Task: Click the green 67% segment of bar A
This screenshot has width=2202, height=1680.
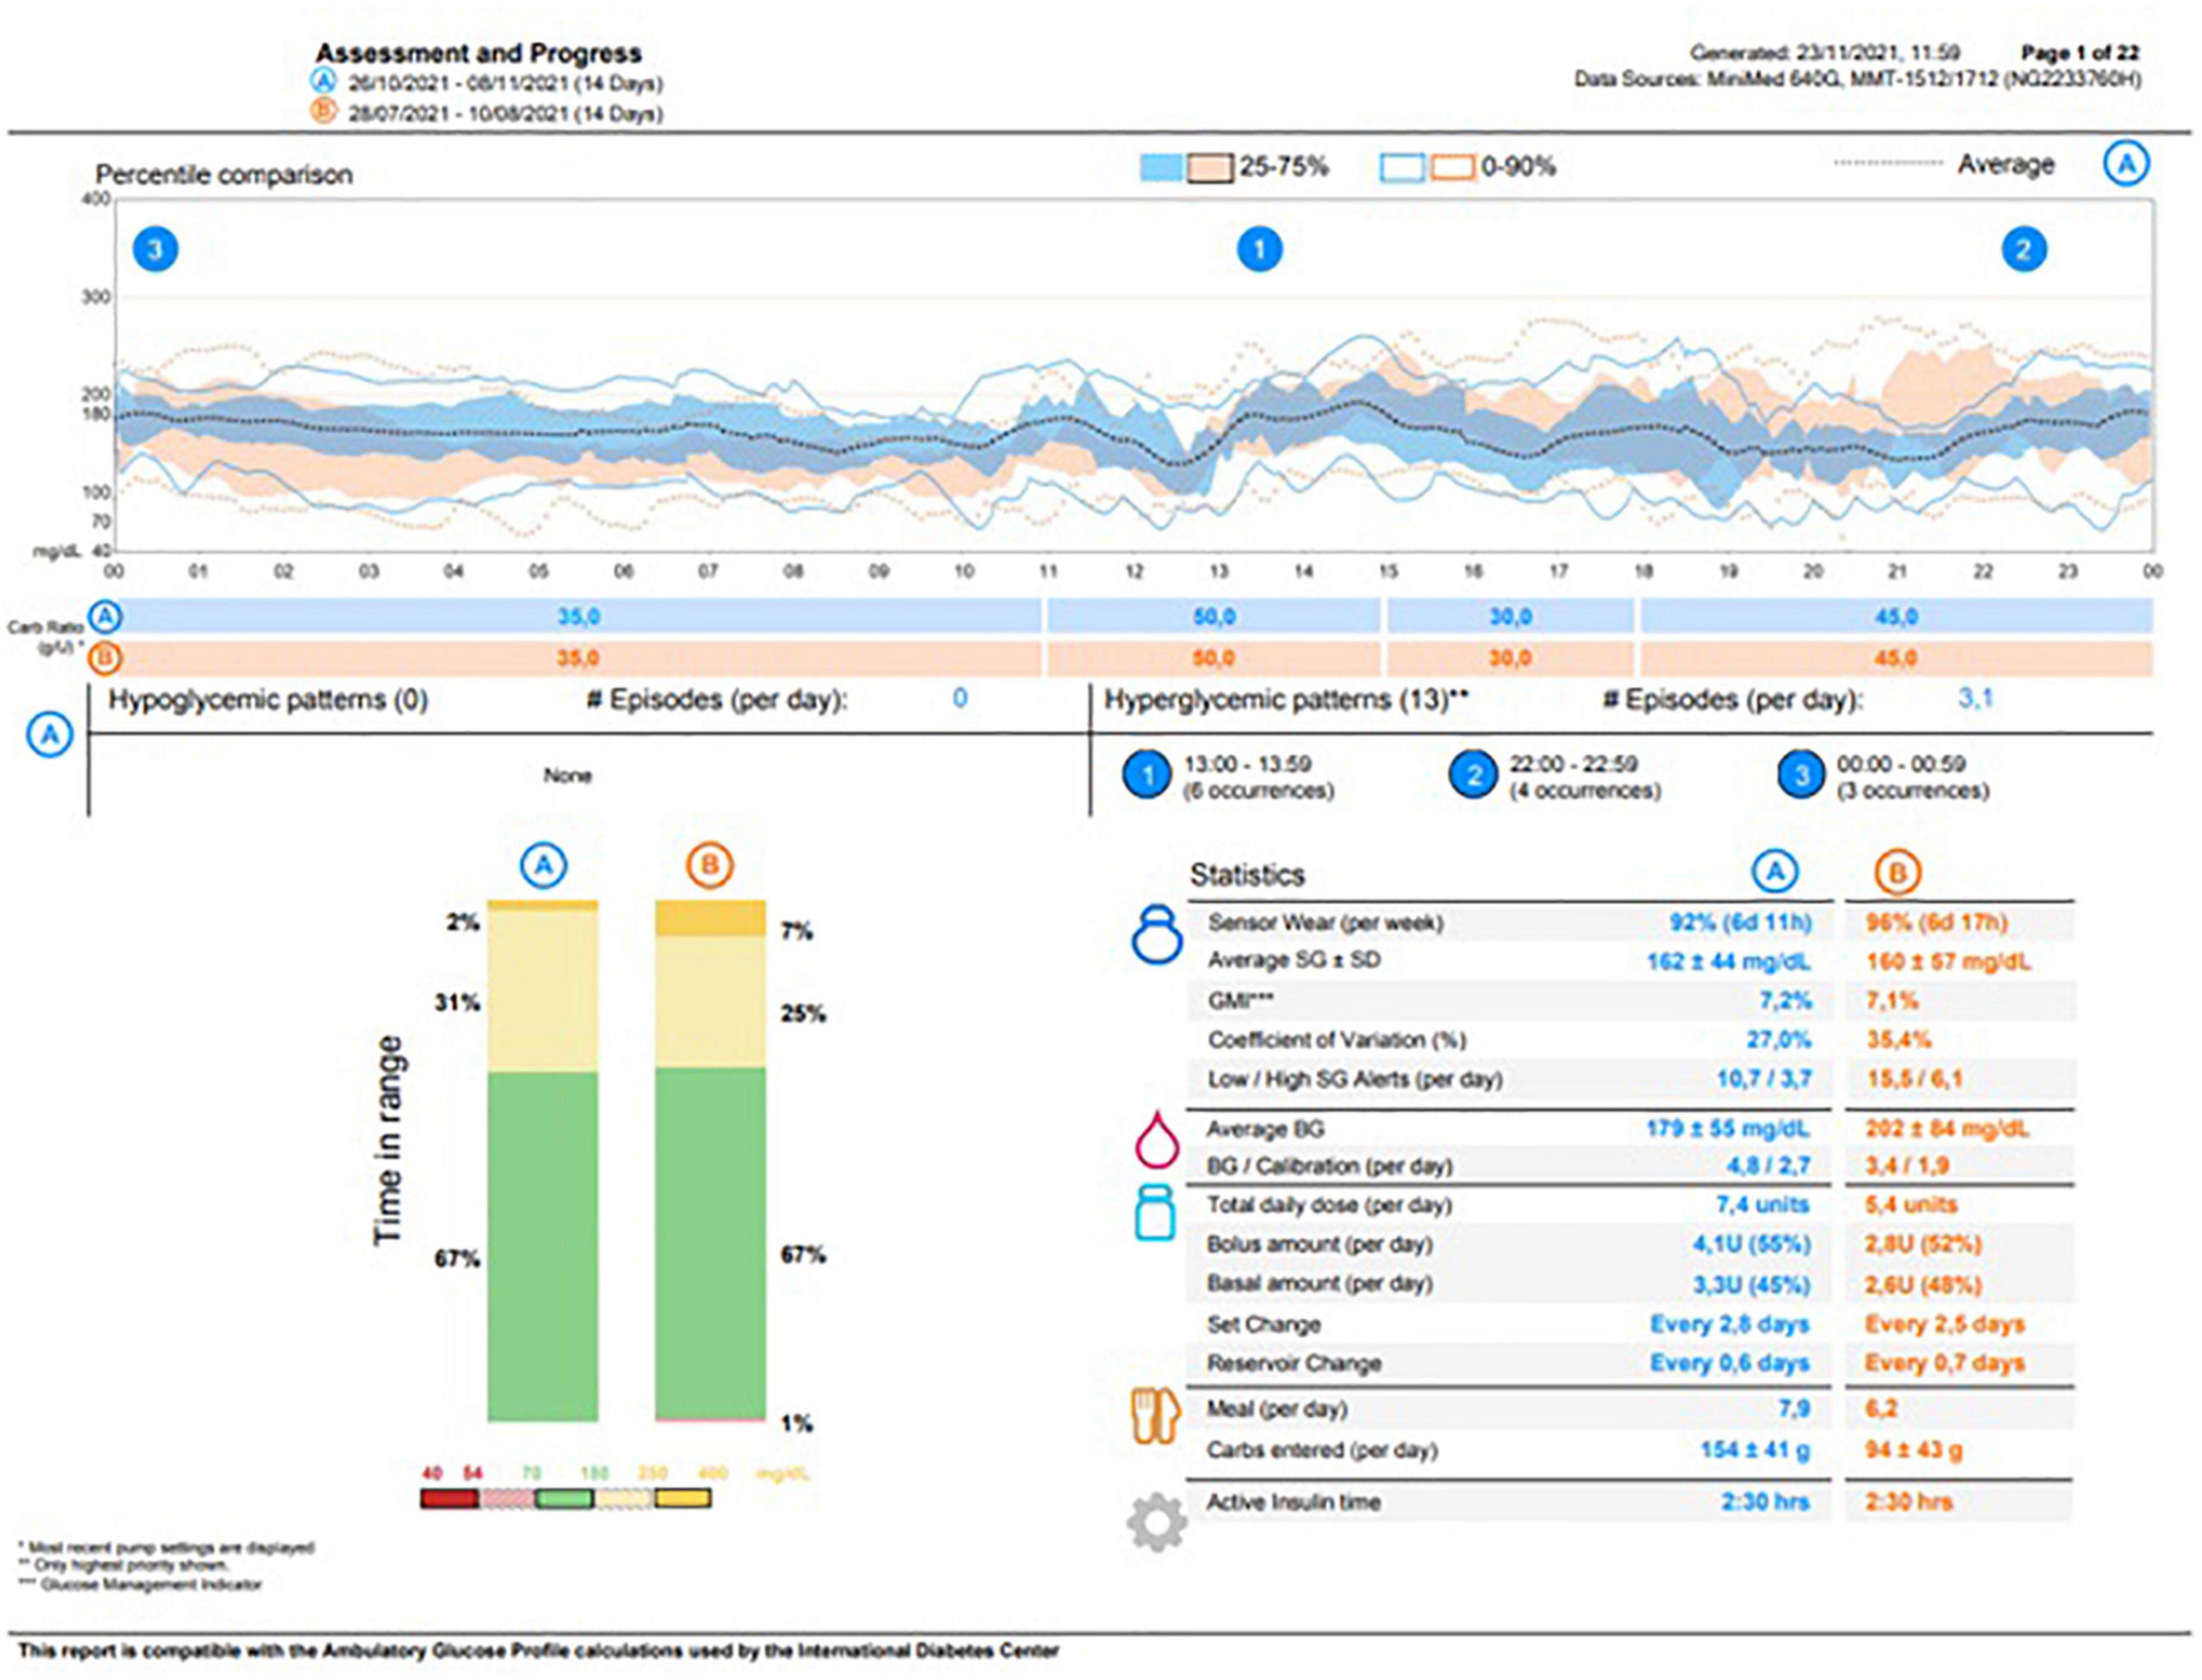Action: pos(542,1247)
